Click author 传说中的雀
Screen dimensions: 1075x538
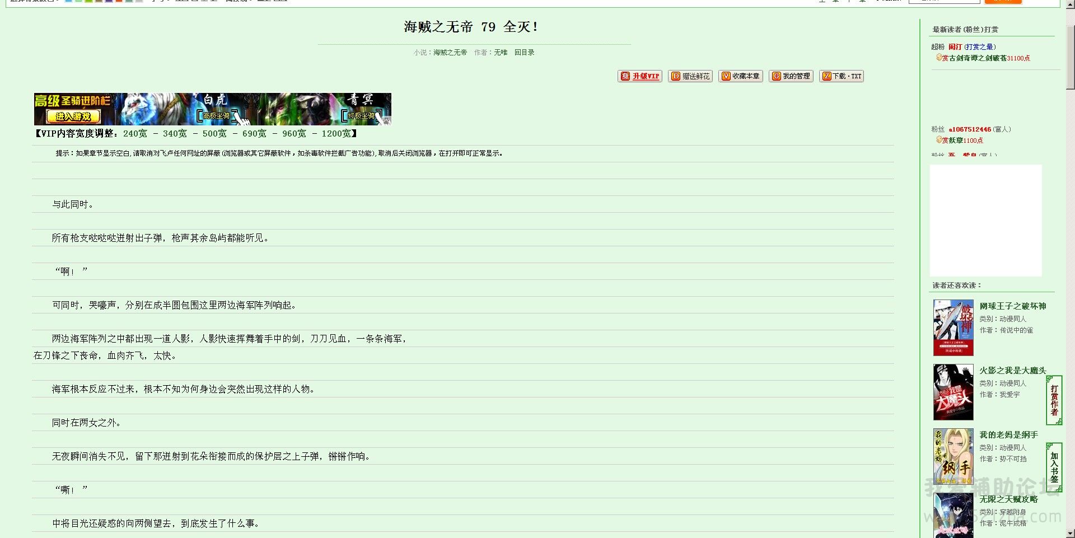point(1016,330)
